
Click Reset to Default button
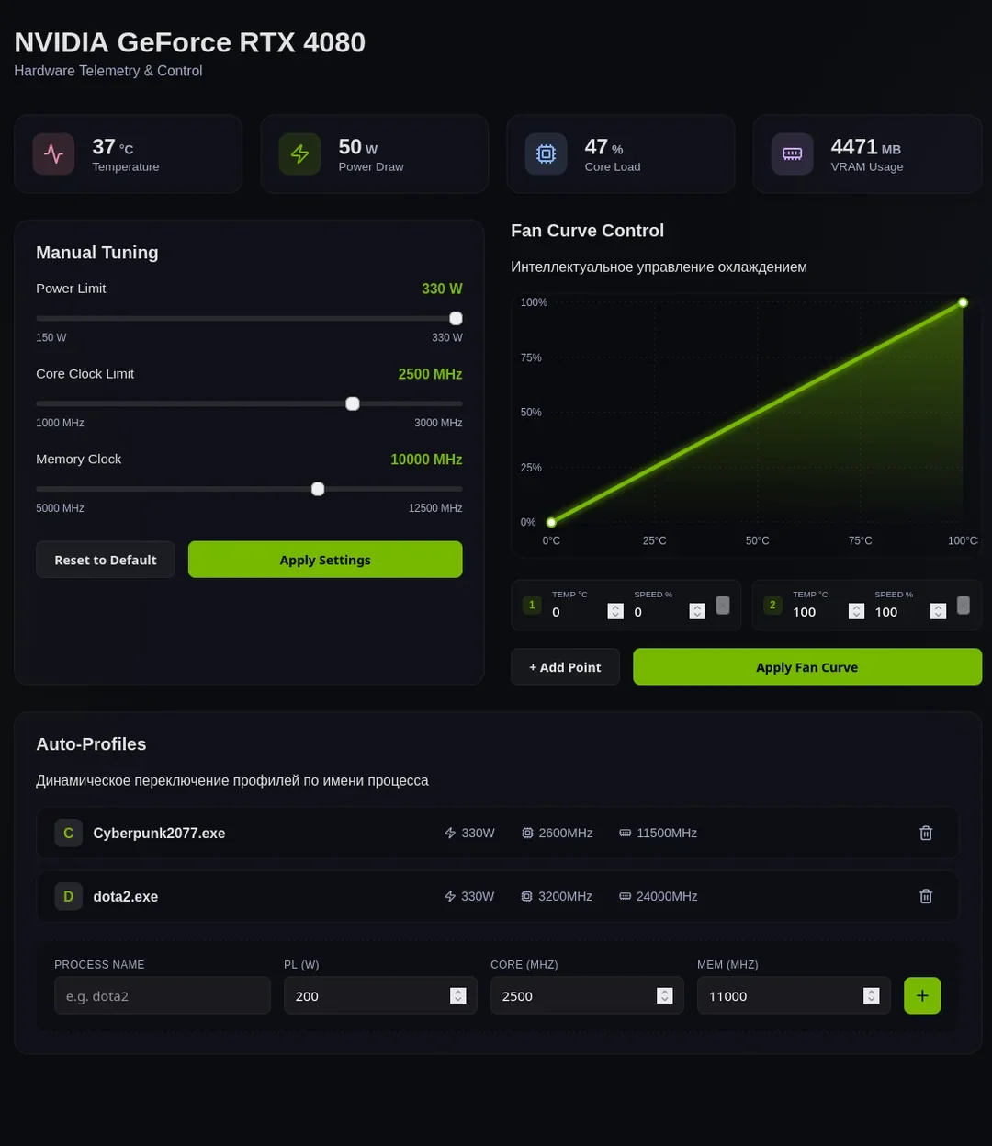(x=106, y=560)
